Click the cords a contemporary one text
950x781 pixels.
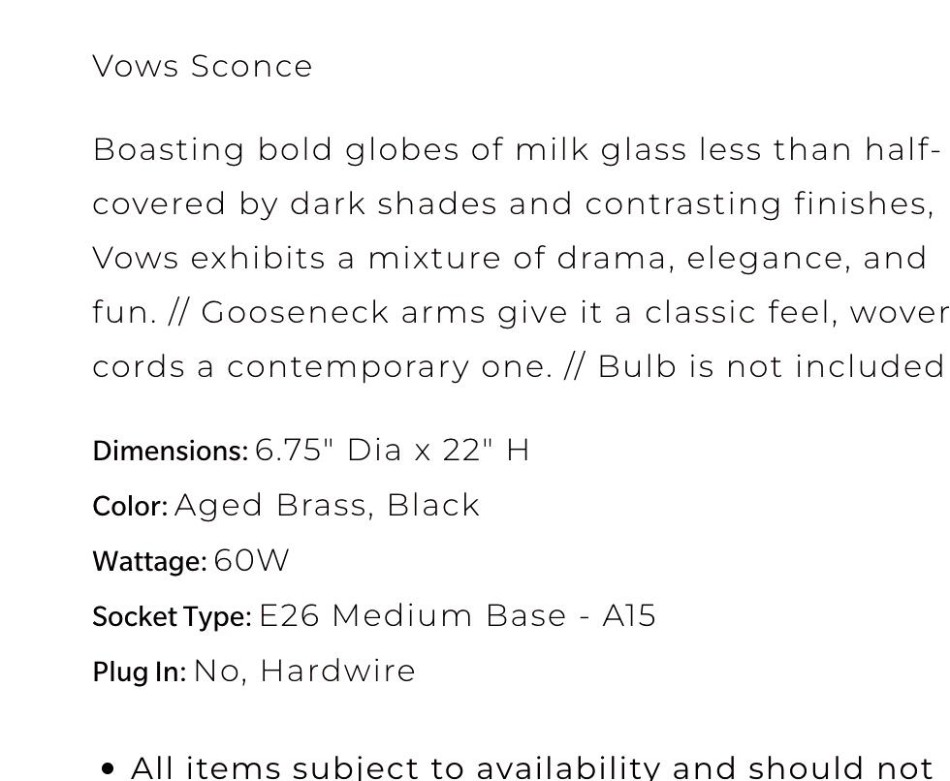322,367
